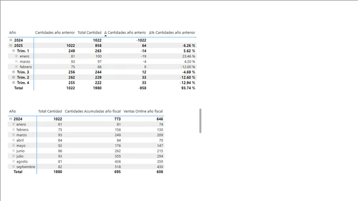Screen dimensions: 358x201
Task: Expand the Trim. 3 quarter row
Action: [13, 72]
